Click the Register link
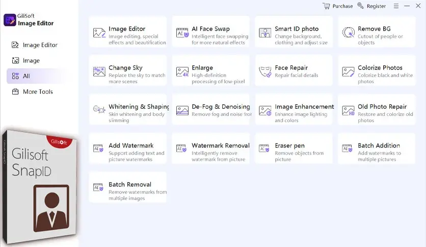The image size is (426, 247). click(x=376, y=6)
